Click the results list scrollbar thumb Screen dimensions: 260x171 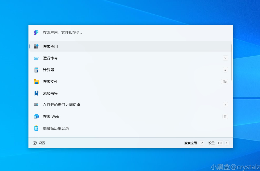[232, 62]
